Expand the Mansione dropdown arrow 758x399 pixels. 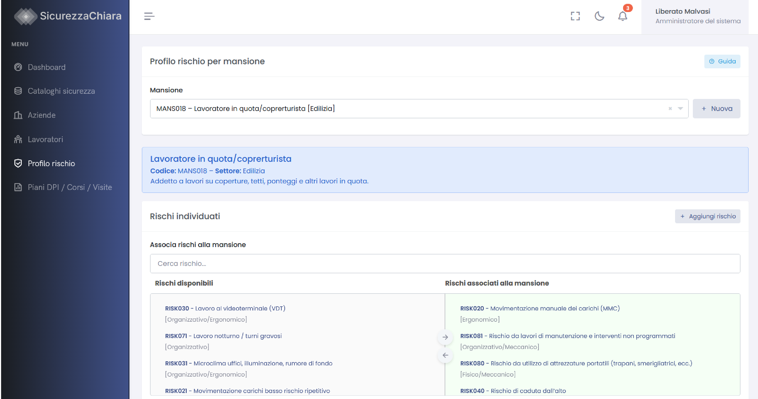(680, 109)
